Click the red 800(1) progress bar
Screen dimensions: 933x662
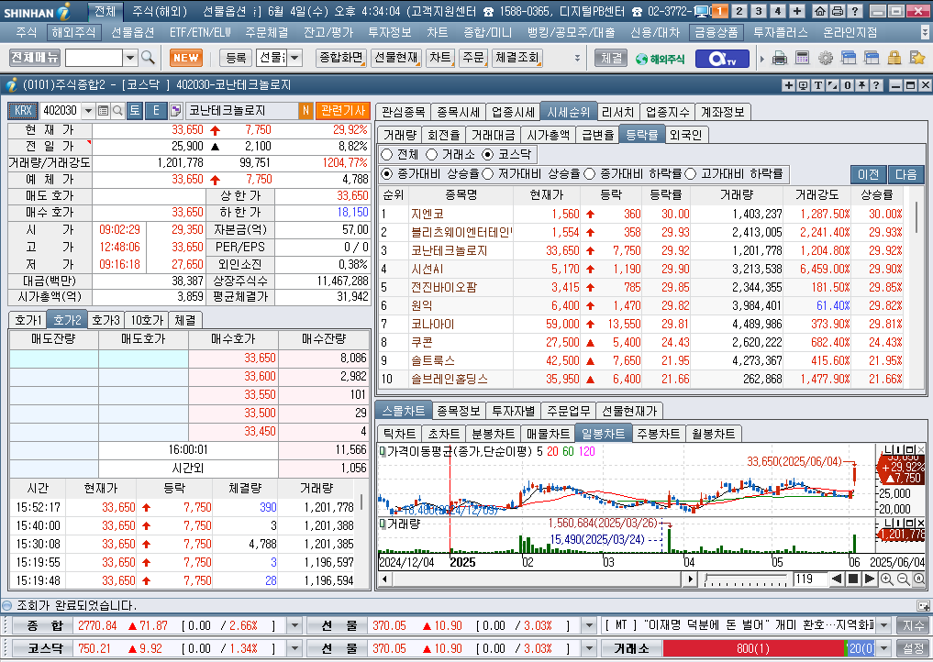[x=753, y=648]
